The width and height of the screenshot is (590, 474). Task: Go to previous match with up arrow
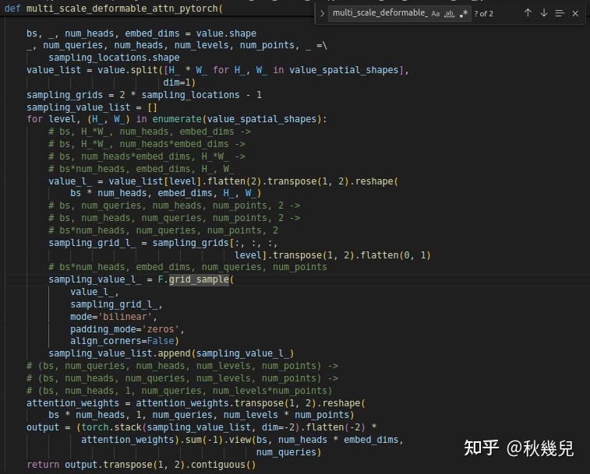[528, 13]
